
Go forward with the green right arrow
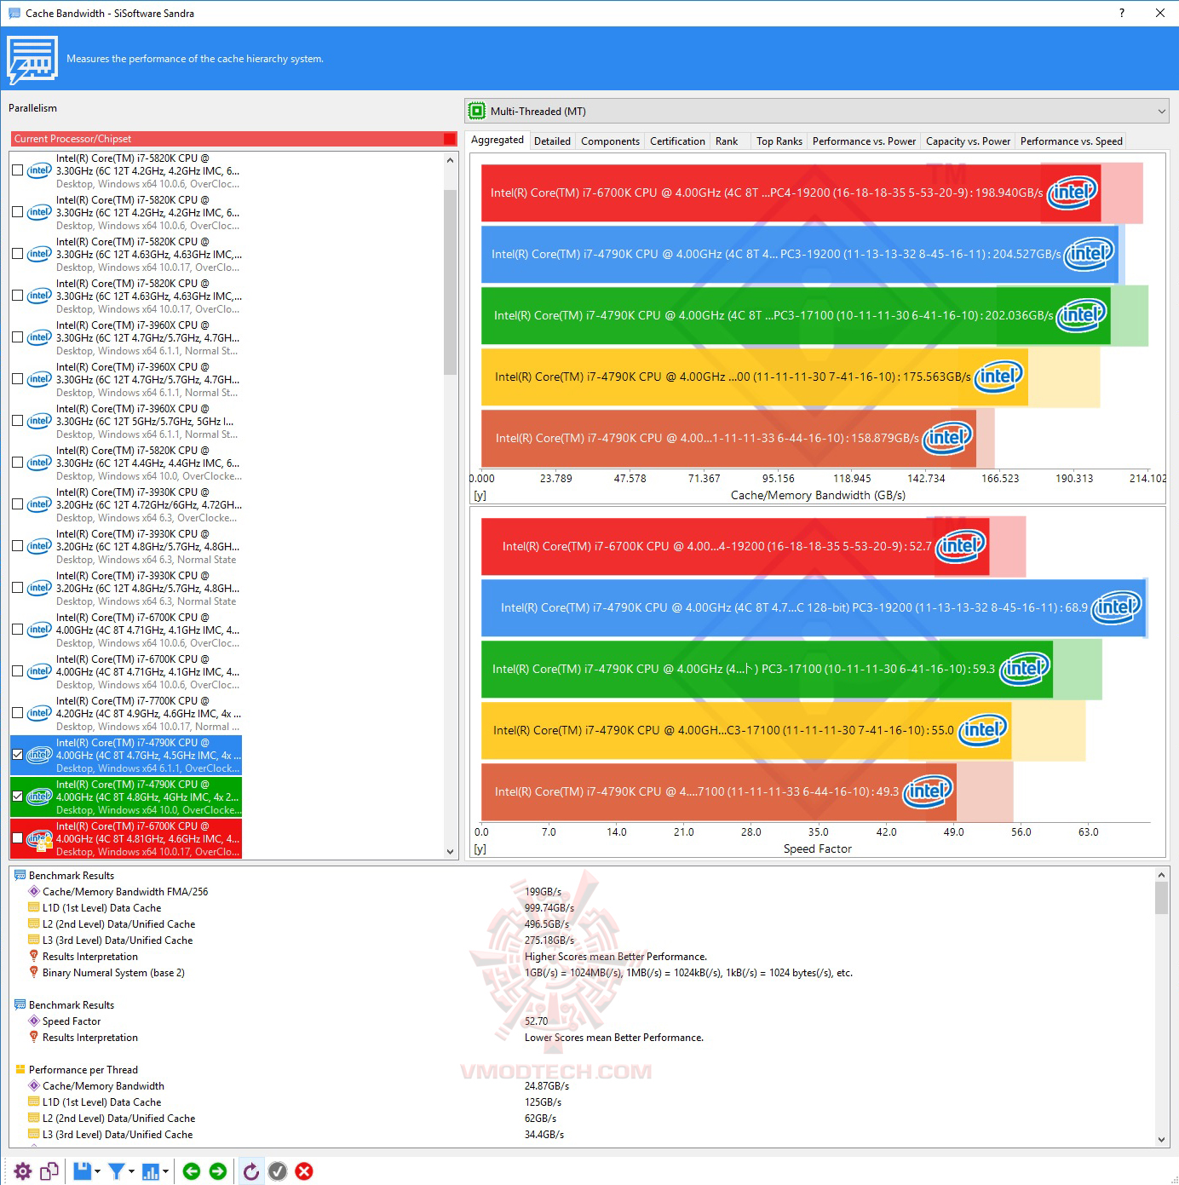[x=218, y=1171]
